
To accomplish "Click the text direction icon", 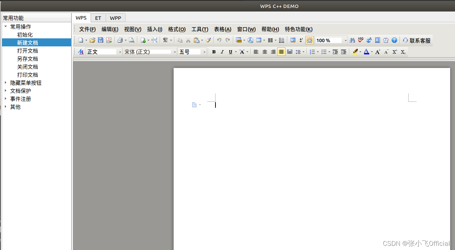I will click(x=281, y=40).
